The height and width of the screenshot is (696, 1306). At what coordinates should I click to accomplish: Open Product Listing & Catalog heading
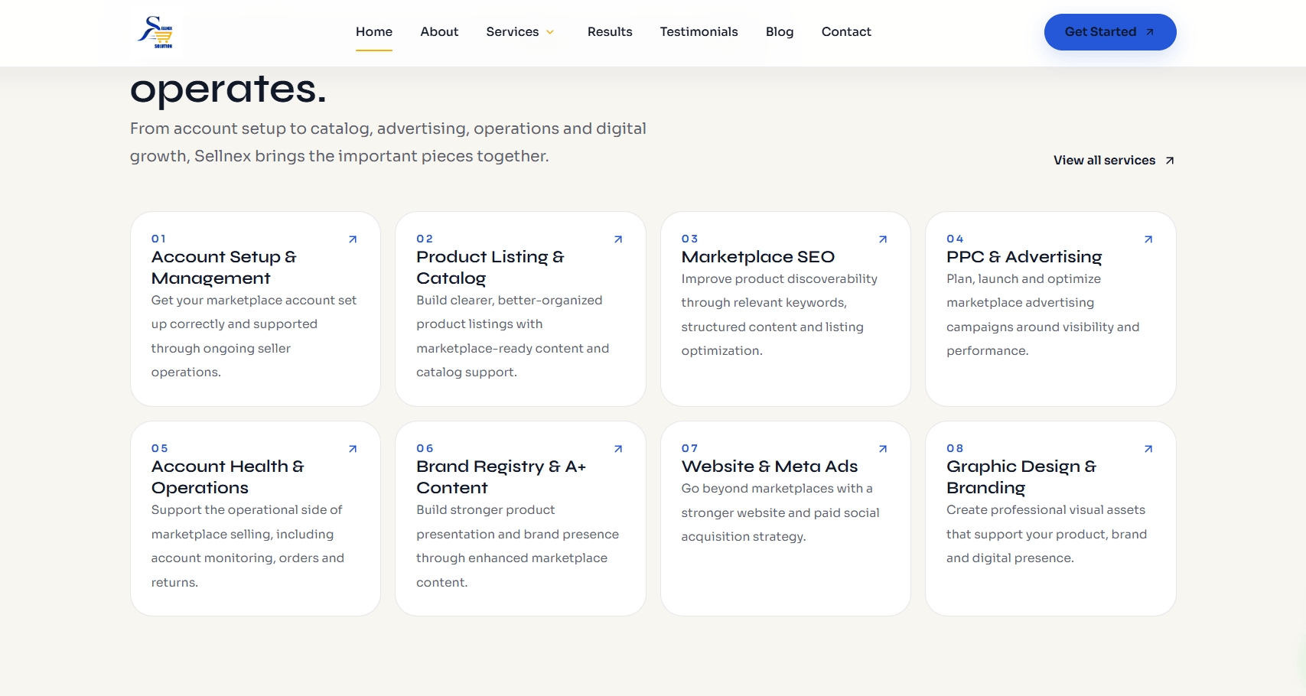coord(490,268)
